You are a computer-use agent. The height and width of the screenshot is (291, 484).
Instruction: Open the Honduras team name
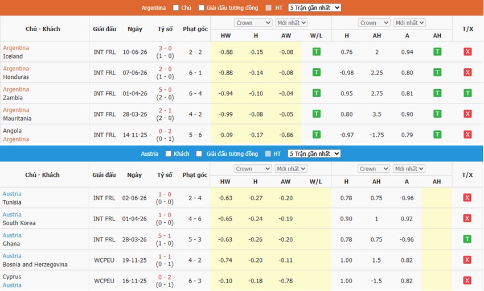(16, 77)
